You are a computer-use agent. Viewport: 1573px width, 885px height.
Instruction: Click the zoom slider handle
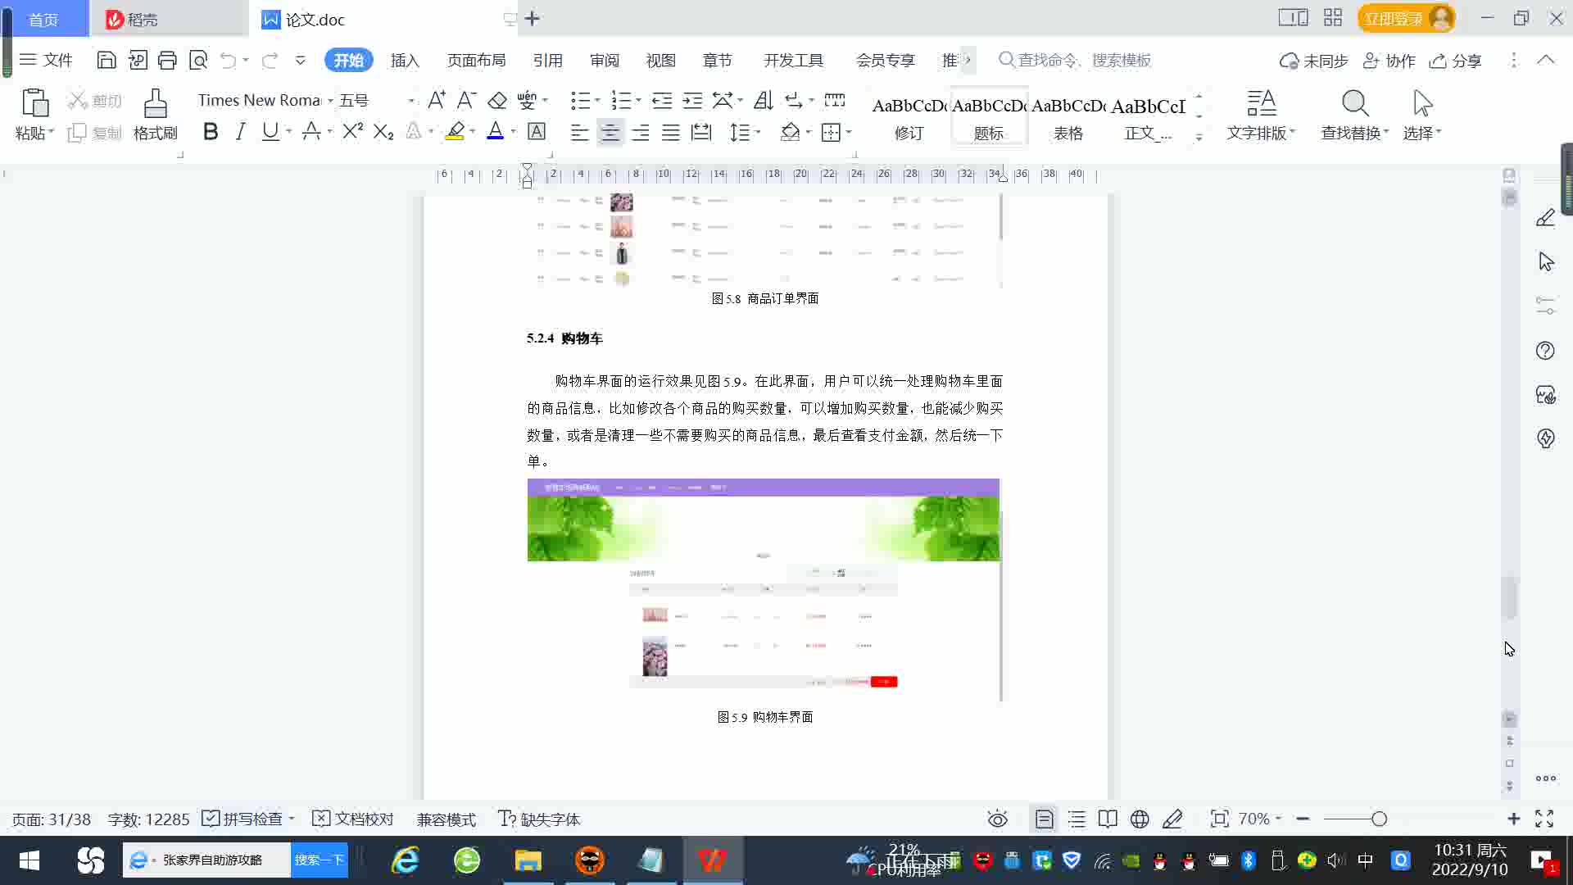(1379, 819)
